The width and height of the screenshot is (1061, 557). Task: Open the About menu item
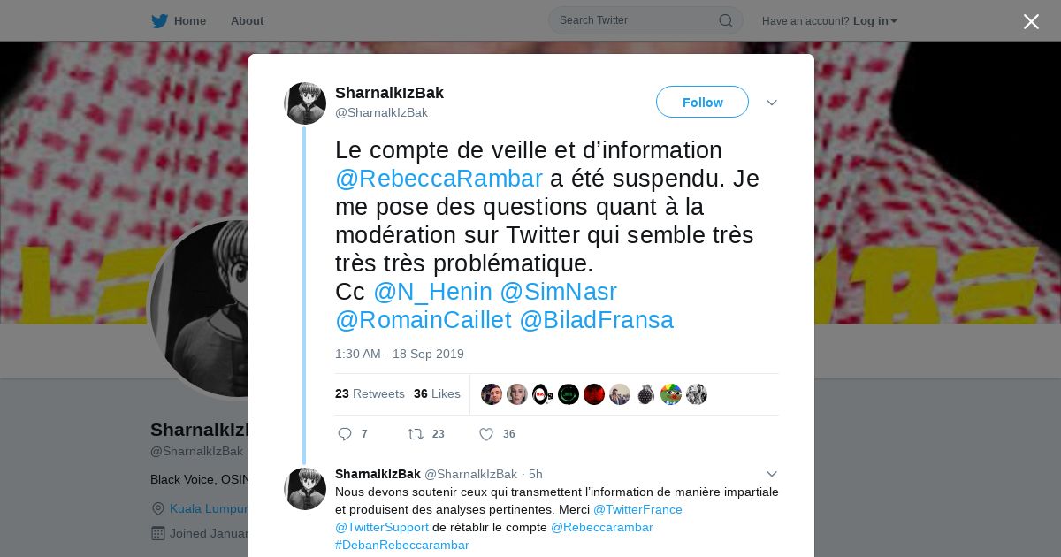pos(247,21)
